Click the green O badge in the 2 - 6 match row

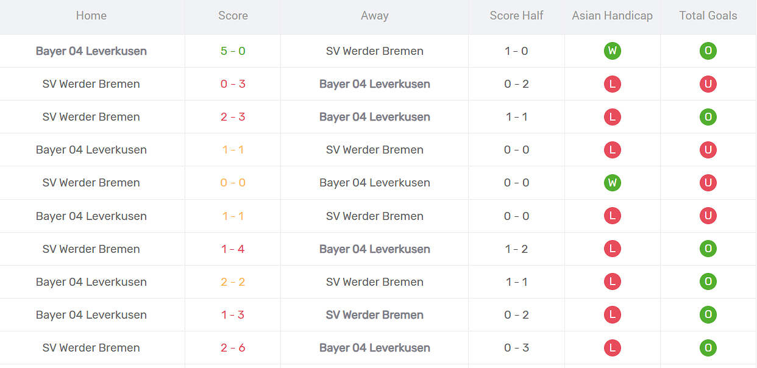pyautogui.click(x=708, y=348)
